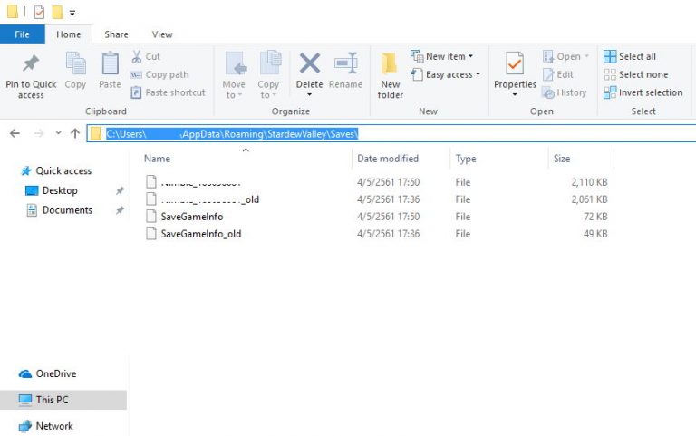The width and height of the screenshot is (696, 436).
Task: Expand the Open dropdown arrow
Action: [587, 56]
